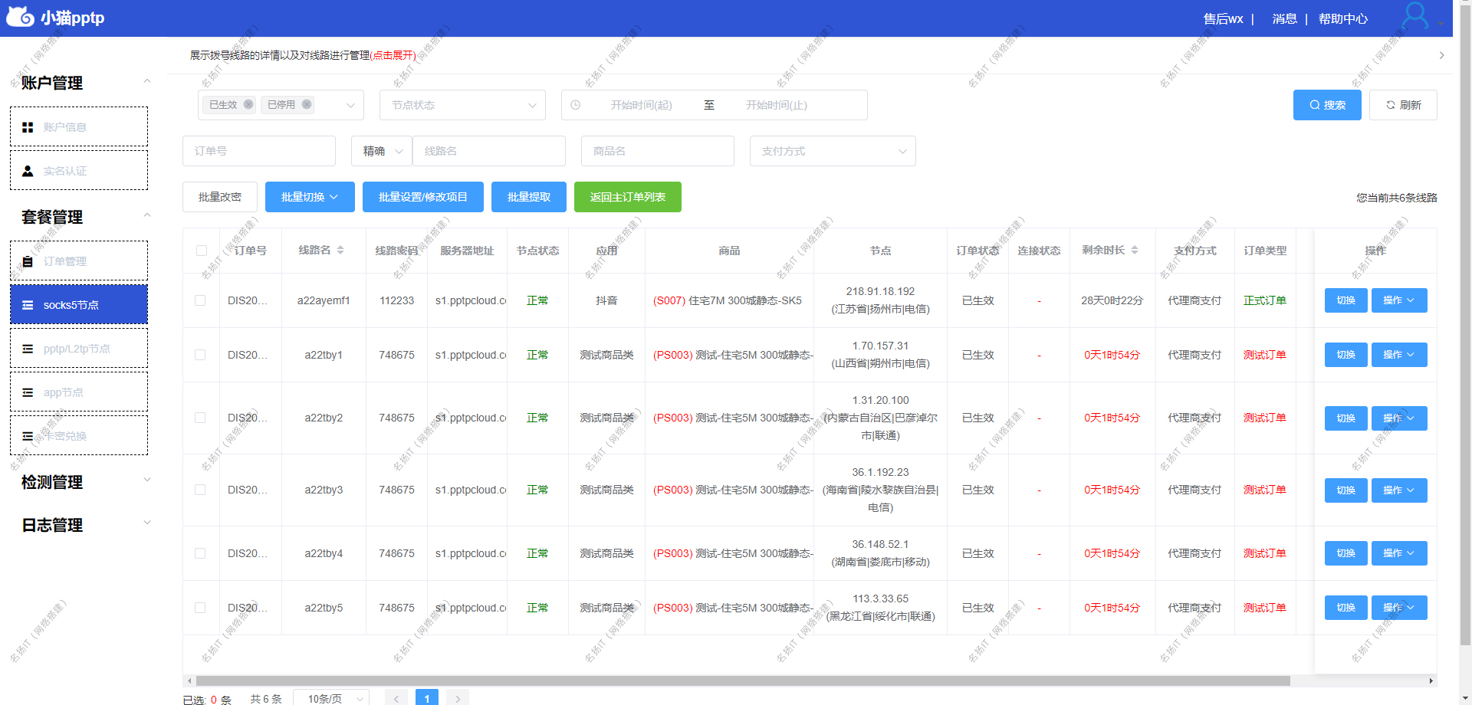Click the horizontal scrollbar under the table
1472x705 pixels.
click(742, 680)
